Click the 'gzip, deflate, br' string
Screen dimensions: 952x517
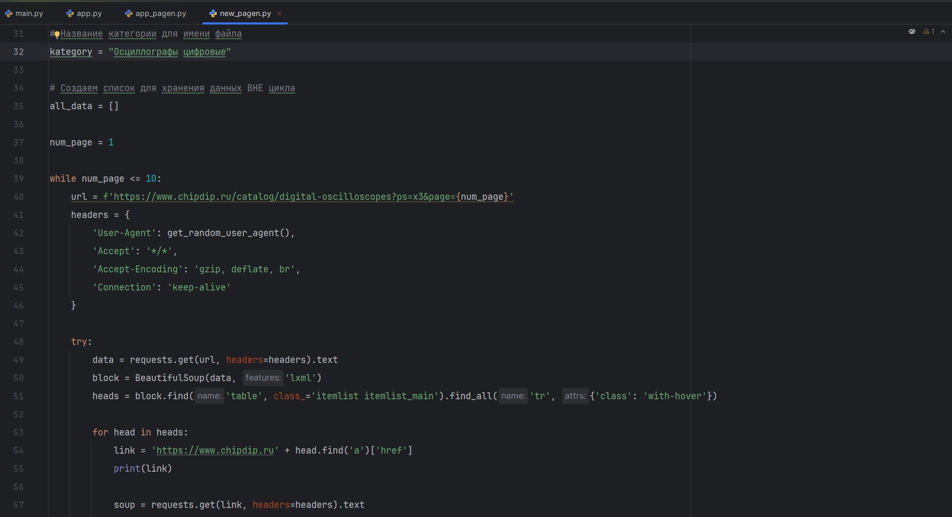[x=245, y=269]
